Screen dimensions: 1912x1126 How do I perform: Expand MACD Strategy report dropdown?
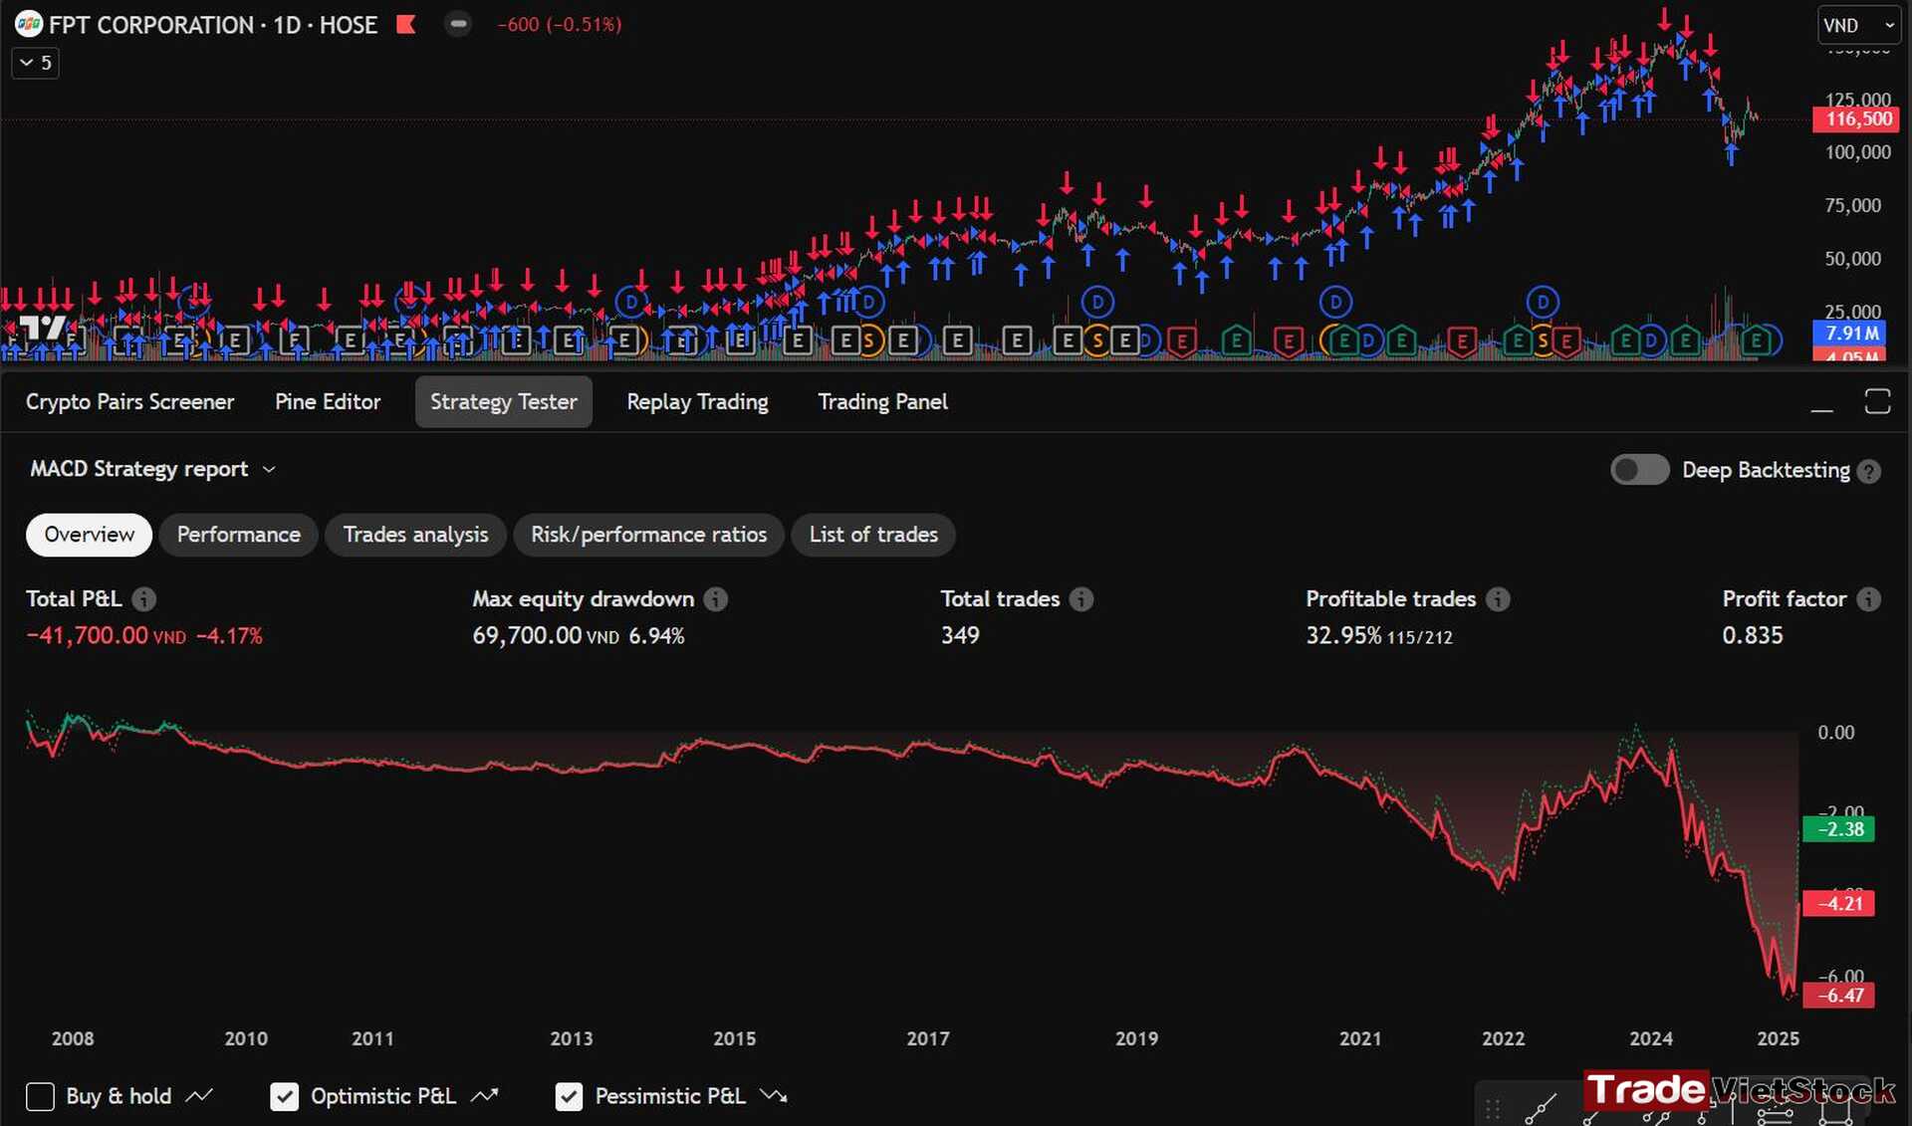pos(152,469)
